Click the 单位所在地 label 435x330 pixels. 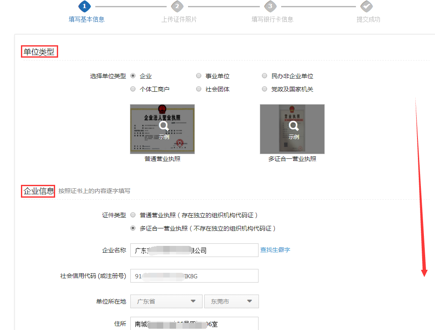111,301
